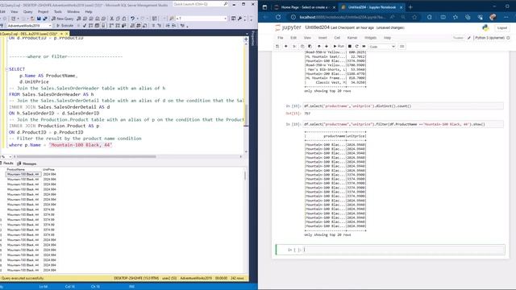Open the browser Settings and more menu
516x290 pixels.
tap(506, 17)
